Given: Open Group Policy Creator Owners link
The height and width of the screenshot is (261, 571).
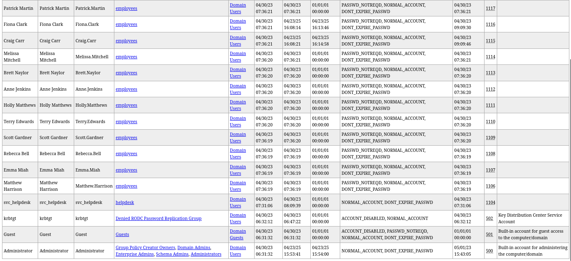Looking at the screenshot, I should point(146,247).
